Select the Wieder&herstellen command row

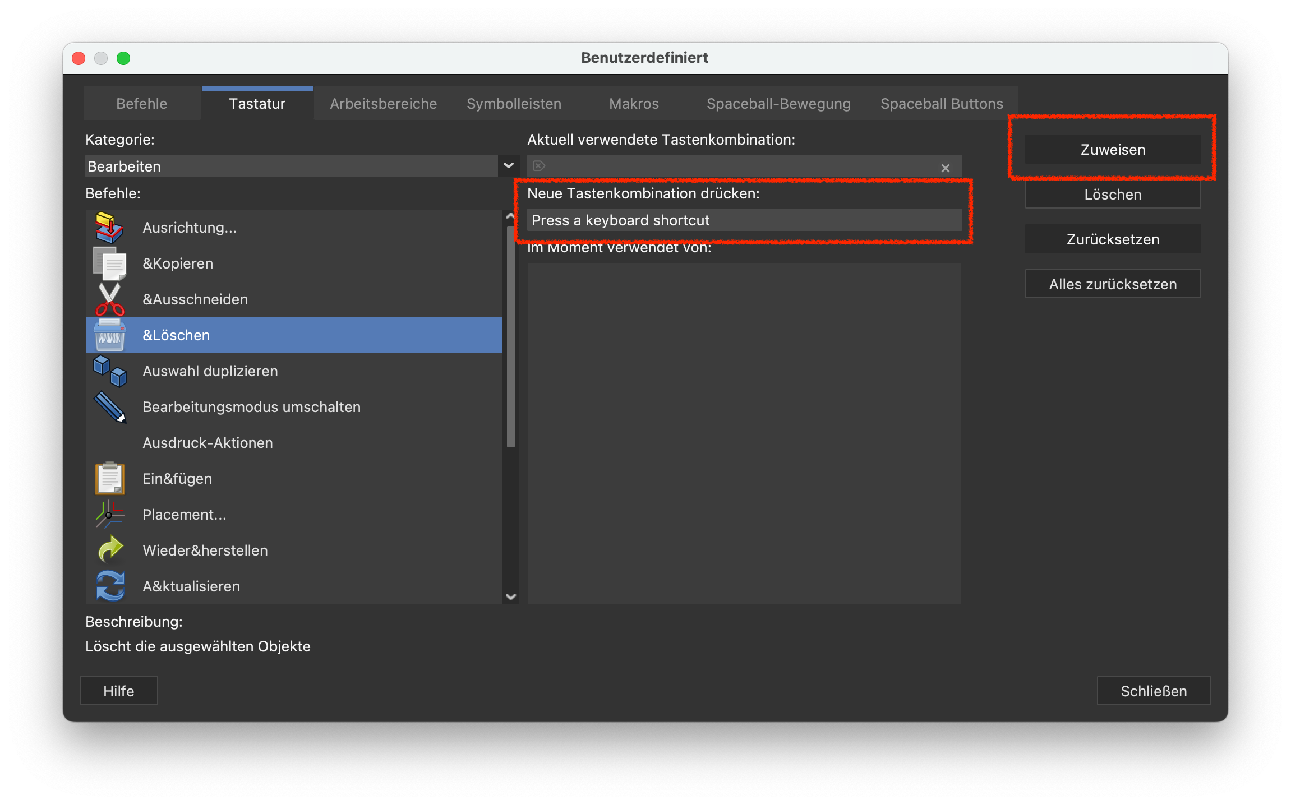point(294,550)
